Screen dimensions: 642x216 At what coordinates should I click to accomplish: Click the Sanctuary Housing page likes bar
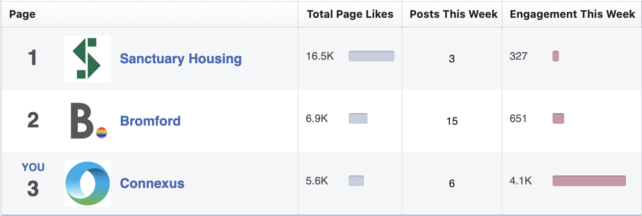click(372, 56)
